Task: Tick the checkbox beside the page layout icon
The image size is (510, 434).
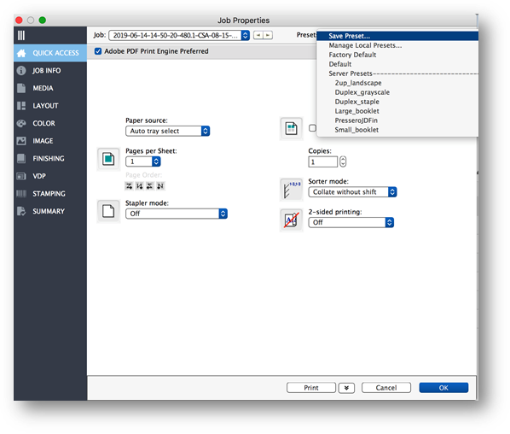Action: tap(312, 128)
